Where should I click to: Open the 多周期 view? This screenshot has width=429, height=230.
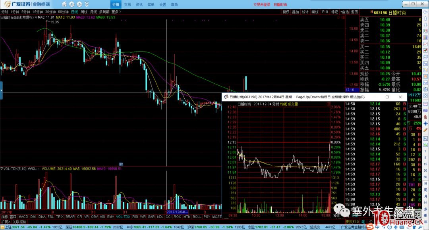click(x=104, y=12)
